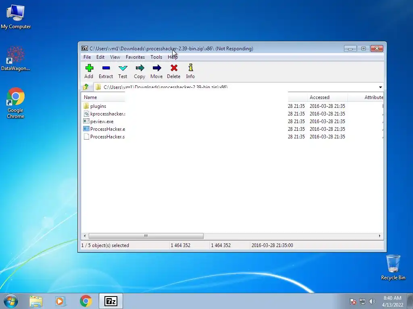
Task: Click the network tray icon
Action: (x=363, y=301)
